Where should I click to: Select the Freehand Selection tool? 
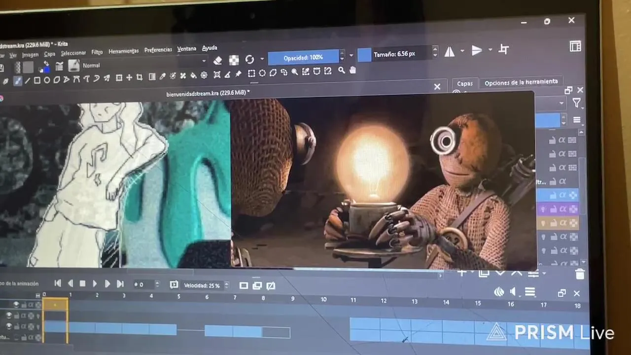(284, 72)
